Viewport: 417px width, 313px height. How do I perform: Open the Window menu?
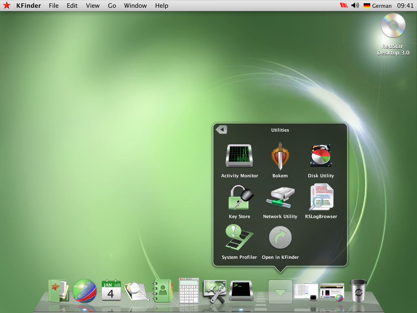[135, 5]
